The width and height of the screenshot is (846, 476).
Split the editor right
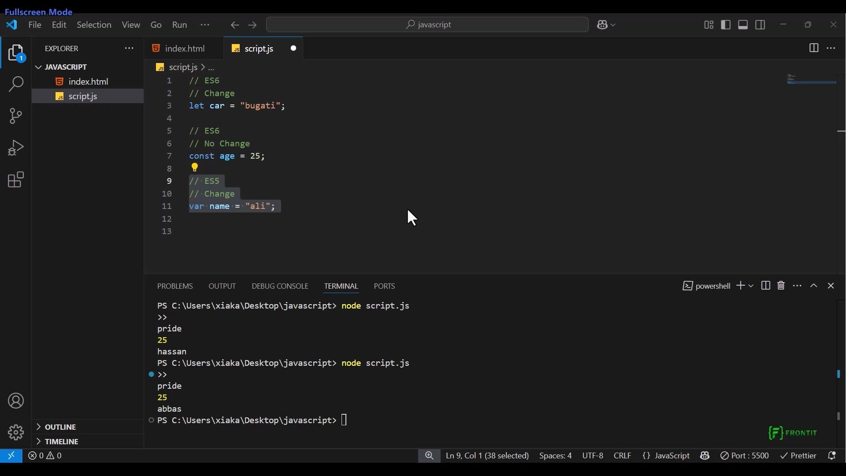pyautogui.click(x=813, y=48)
